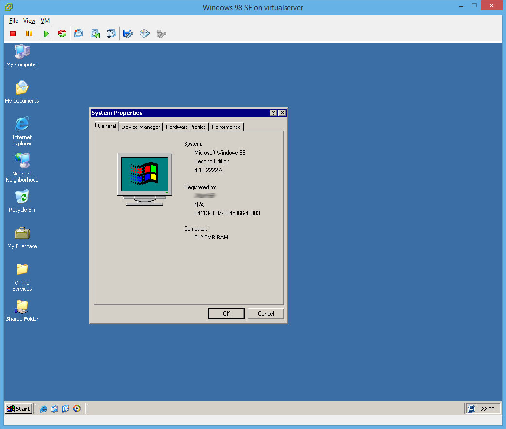The width and height of the screenshot is (506, 429).
Task: Click Cancel in System Properties
Action: point(266,313)
